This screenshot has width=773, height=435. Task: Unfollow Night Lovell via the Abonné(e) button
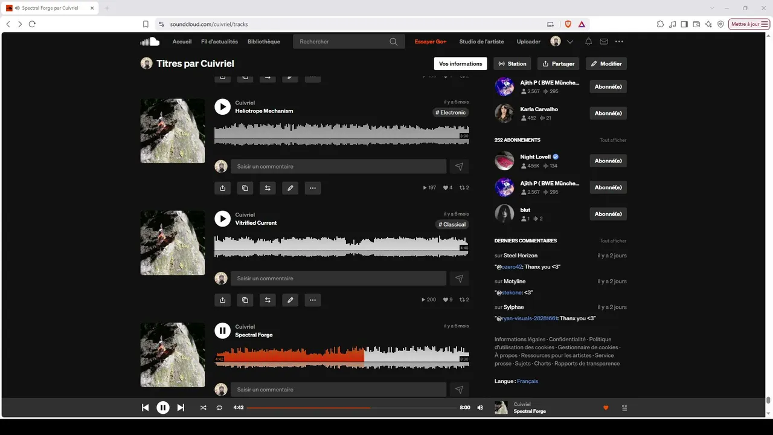click(x=608, y=161)
